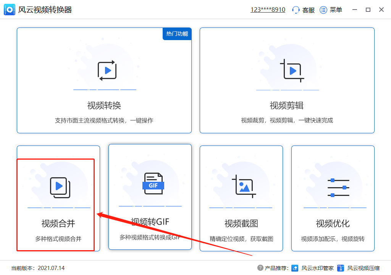The image size is (391, 275).
Task: Click the GIF file icon
Action: click(153, 184)
